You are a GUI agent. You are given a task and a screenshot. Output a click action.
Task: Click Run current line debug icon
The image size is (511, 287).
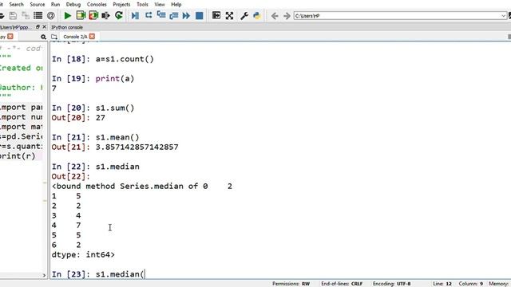coord(149,16)
